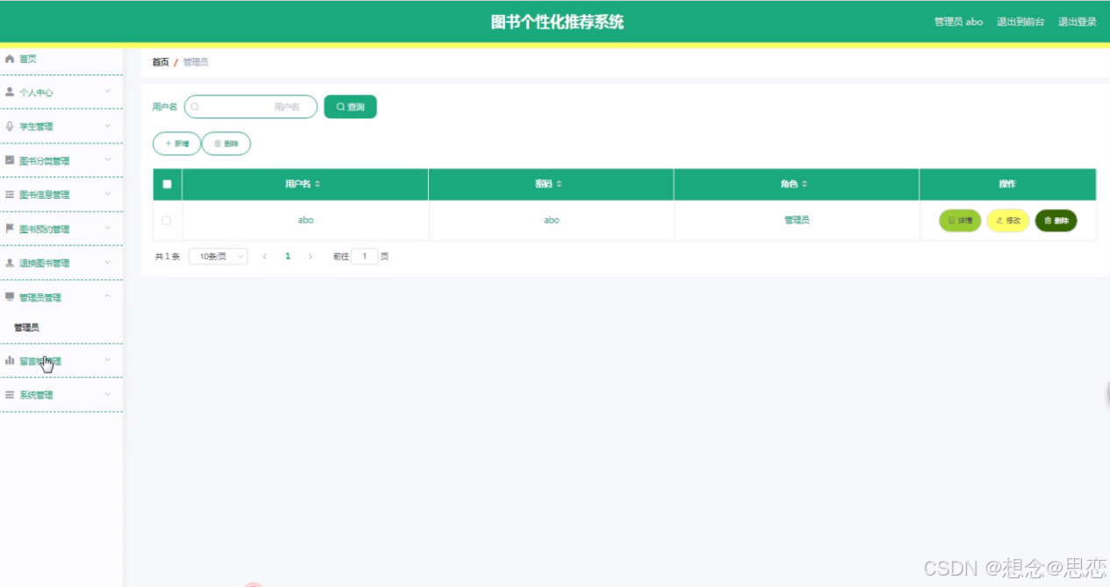Click the 查询 search button
The image size is (1110, 587).
351,107
